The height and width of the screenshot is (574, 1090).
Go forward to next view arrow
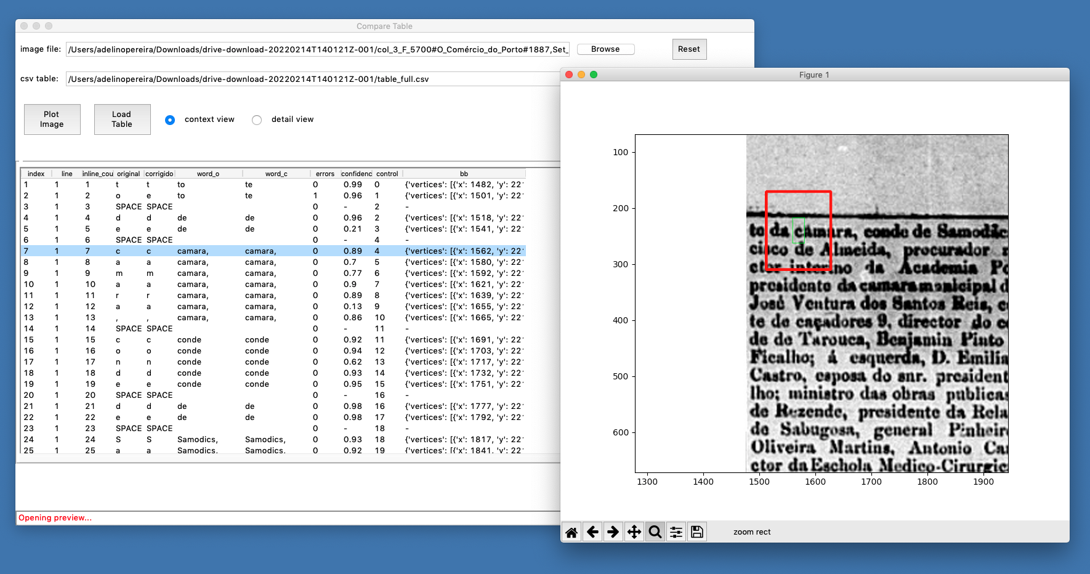click(x=613, y=532)
